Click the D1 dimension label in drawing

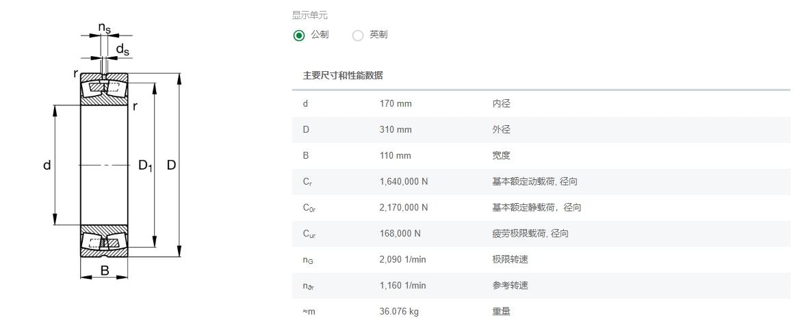click(146, 165)
